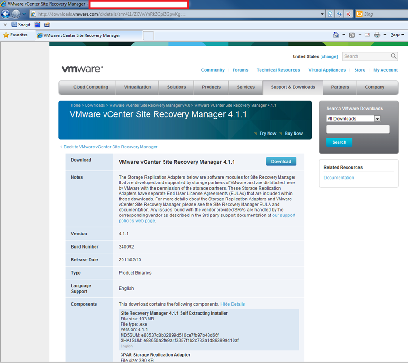Click the Site Recovery Manager v4.0 breadcrumb
The height and width of the screenshot is (363, 408).
149,105
